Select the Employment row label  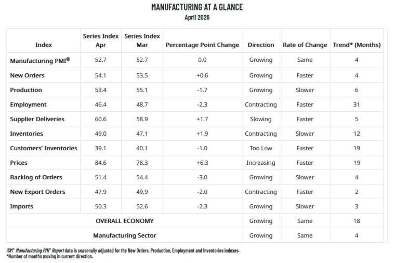tap(28, 104)
